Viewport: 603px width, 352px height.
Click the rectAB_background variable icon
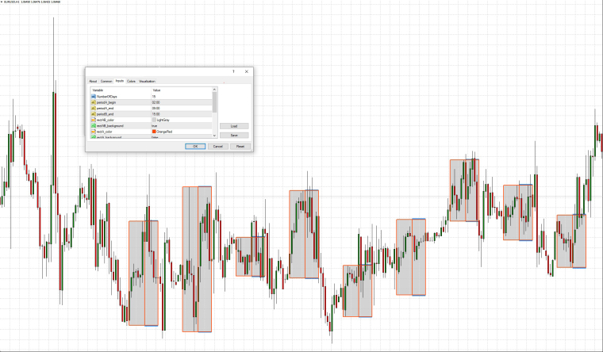click(x=93, y=126)
